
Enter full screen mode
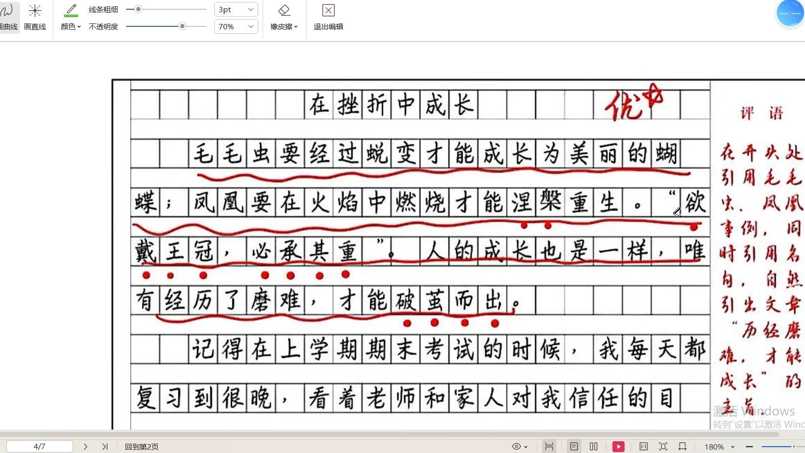[663, 446]
